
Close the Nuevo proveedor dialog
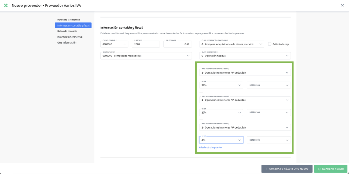pos(343,5)
